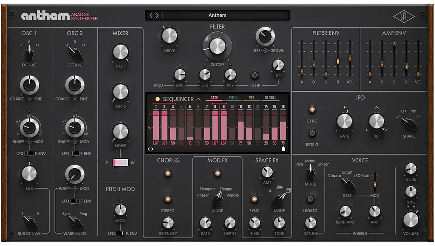Image resolution: width=435 pixels, height=246 pixels.
Task: Click the Sub oscillator level knob
Action: point(29,174)
